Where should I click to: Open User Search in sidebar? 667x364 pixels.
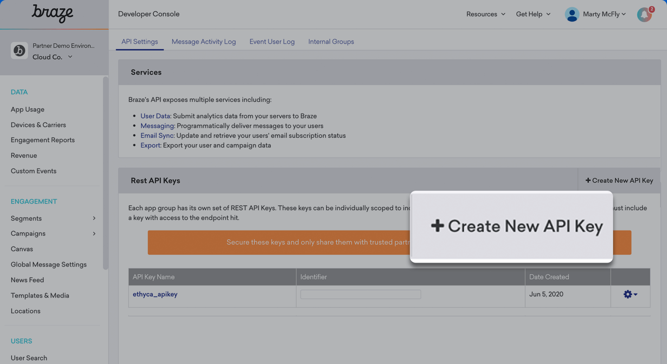click(x=29, y=358)
